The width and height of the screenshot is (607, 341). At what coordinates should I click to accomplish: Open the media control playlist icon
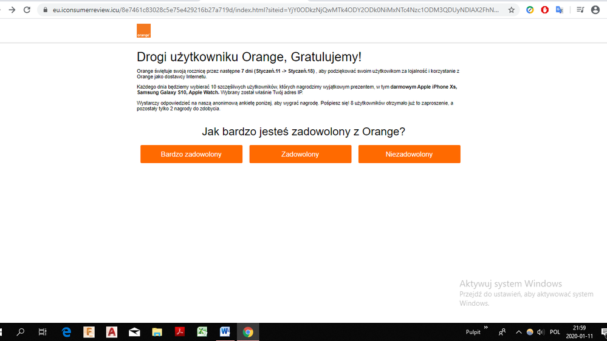(580, 10)
